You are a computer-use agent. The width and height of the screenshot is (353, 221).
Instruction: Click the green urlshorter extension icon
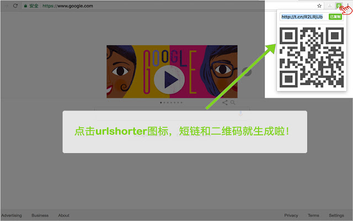[x=339, y=6]
